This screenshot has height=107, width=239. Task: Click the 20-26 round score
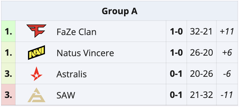pos(201,74)
